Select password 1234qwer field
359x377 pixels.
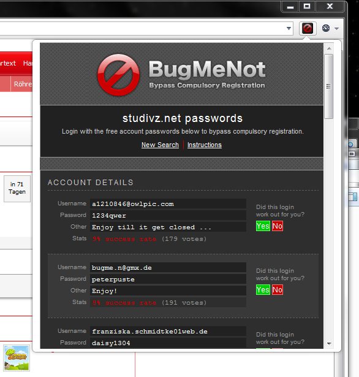[168, 215]
